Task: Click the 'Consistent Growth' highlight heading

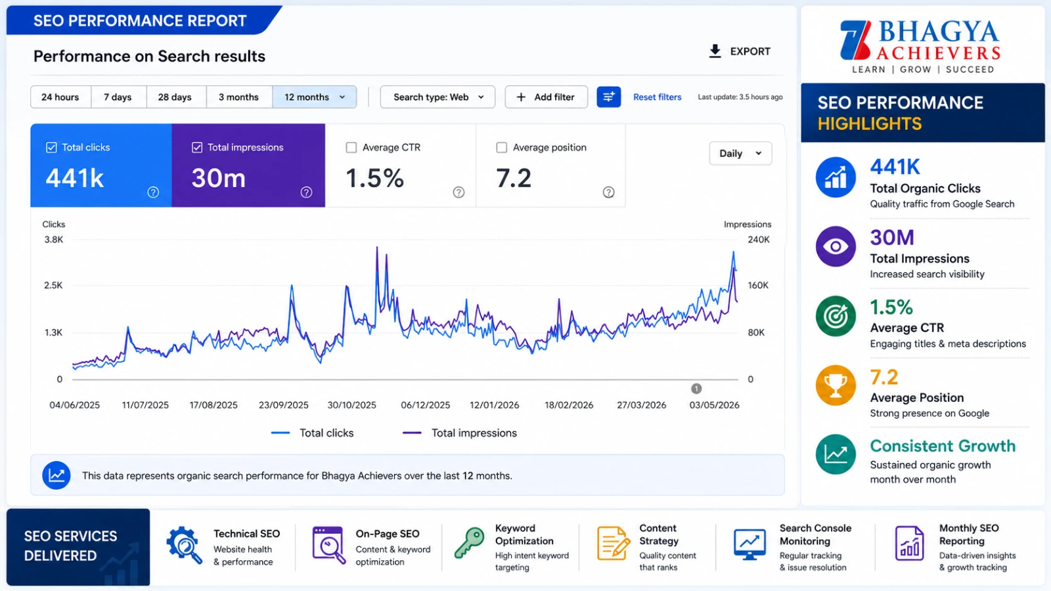Action: point(943,446)
